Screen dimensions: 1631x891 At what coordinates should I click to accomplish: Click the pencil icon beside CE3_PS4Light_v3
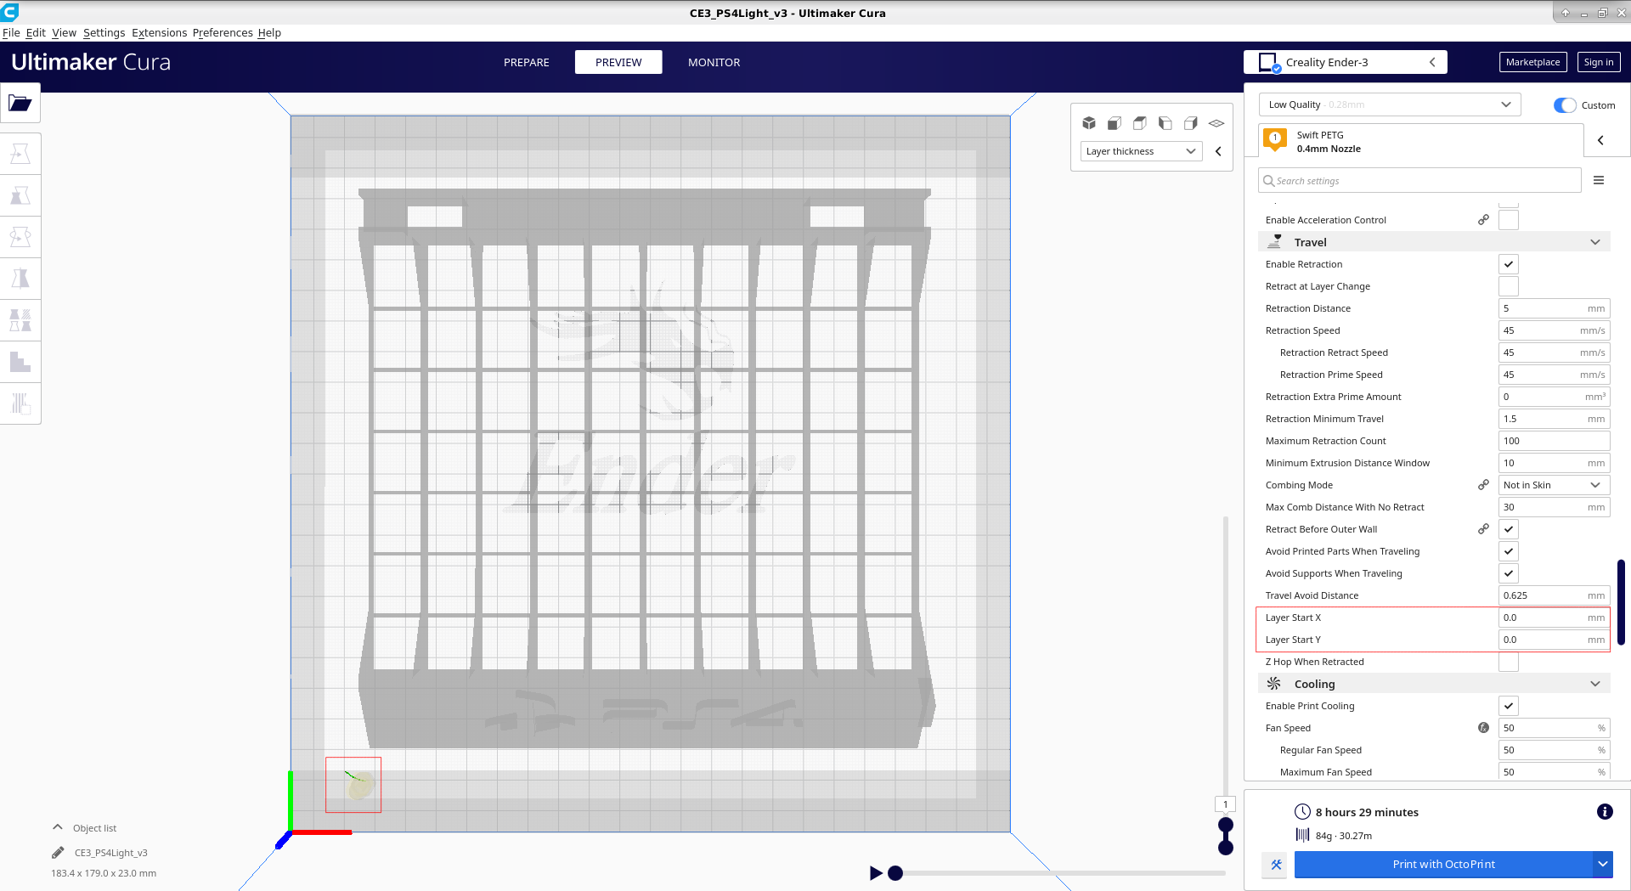[x=58, y=853]
